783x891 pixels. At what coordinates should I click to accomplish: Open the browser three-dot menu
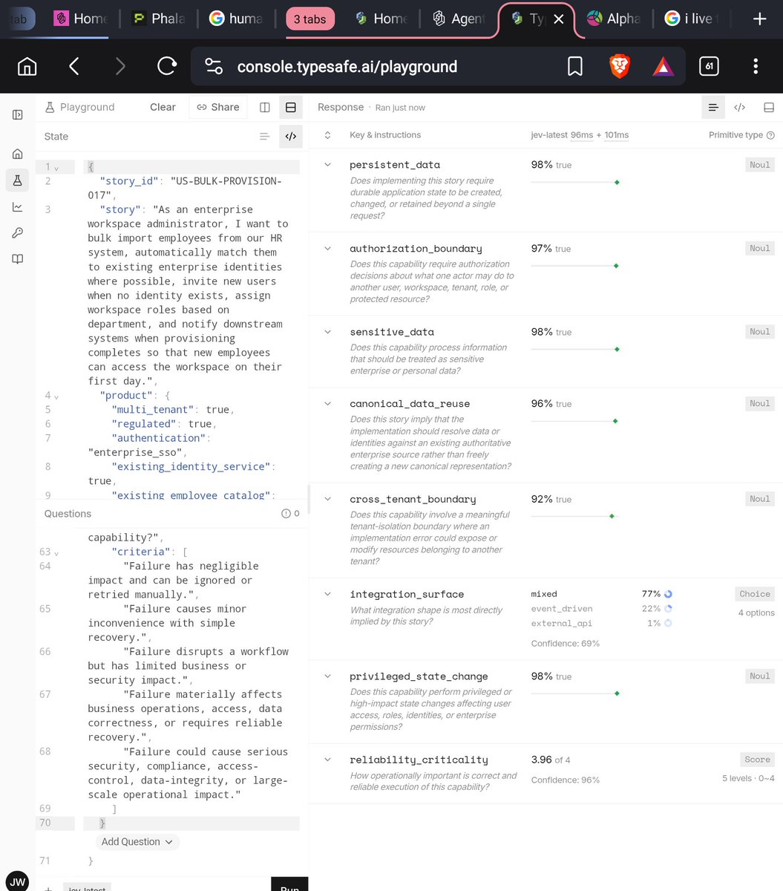tap(756, 67)
